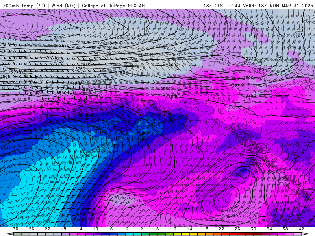This screenshot has height=236, width=315.
Task: Click the bright yellow colorbar segment
Action: click(185, 234)
